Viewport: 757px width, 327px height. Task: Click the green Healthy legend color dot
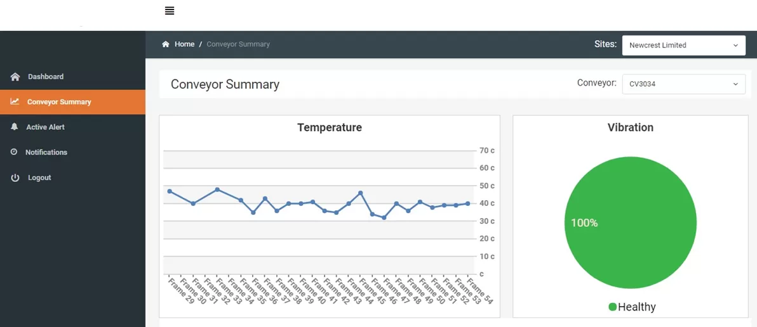click(x=613, y=307)
